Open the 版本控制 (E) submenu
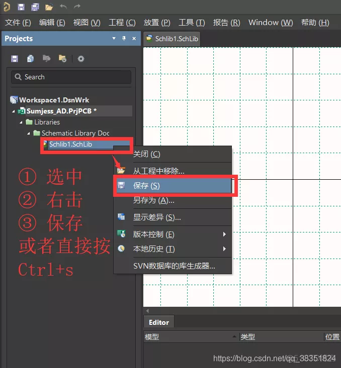This screenshot has height=368, width=341. tap(173, 234)
